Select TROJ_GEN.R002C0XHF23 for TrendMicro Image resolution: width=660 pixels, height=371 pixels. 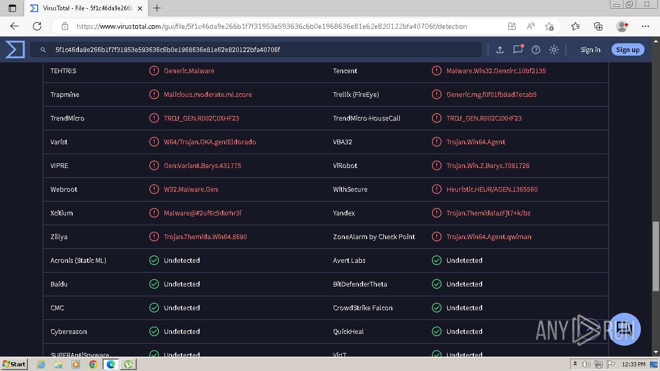coord(202,118)
